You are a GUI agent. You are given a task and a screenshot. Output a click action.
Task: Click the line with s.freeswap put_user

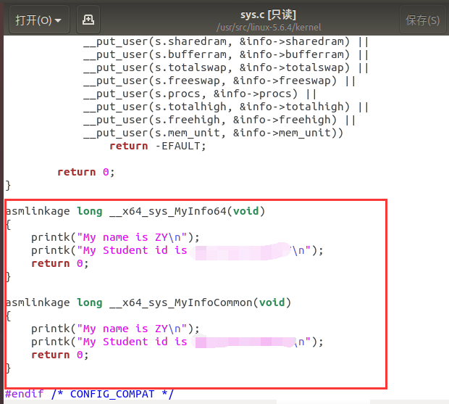pyautogui.click(x=219, y=81)
